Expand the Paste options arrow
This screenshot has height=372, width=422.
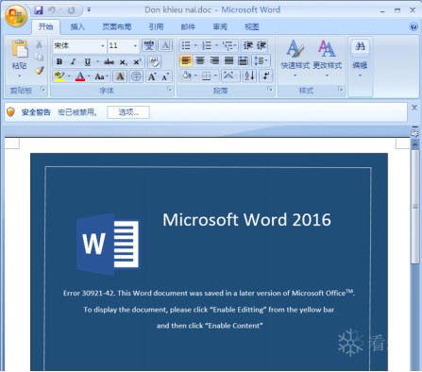click(19, 76)
